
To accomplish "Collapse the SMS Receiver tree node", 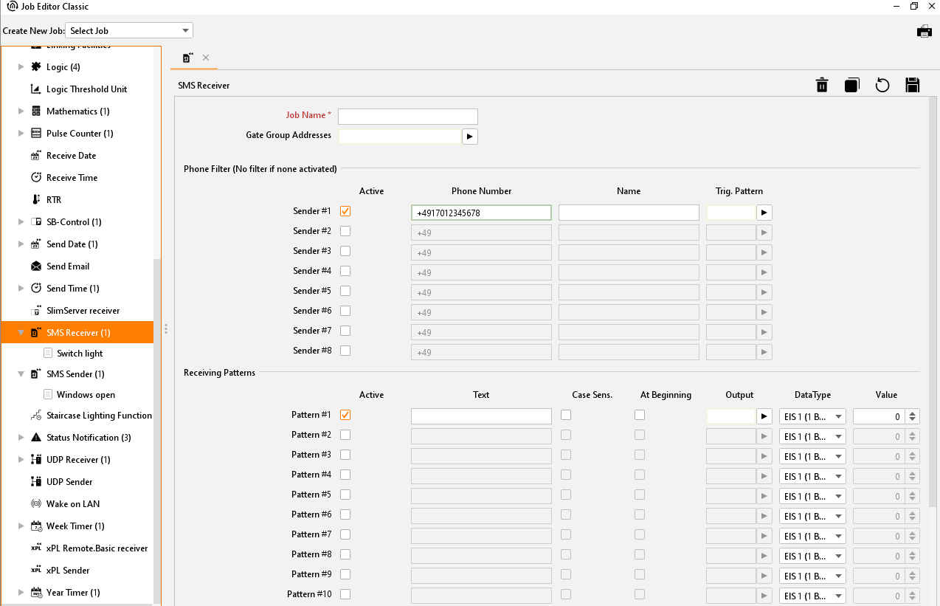I will tap(21, 333).
